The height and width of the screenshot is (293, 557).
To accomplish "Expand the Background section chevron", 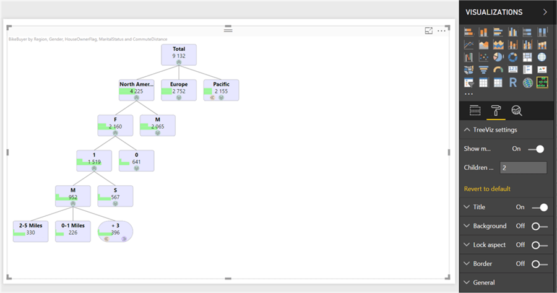I will click(x=467, y=226).
